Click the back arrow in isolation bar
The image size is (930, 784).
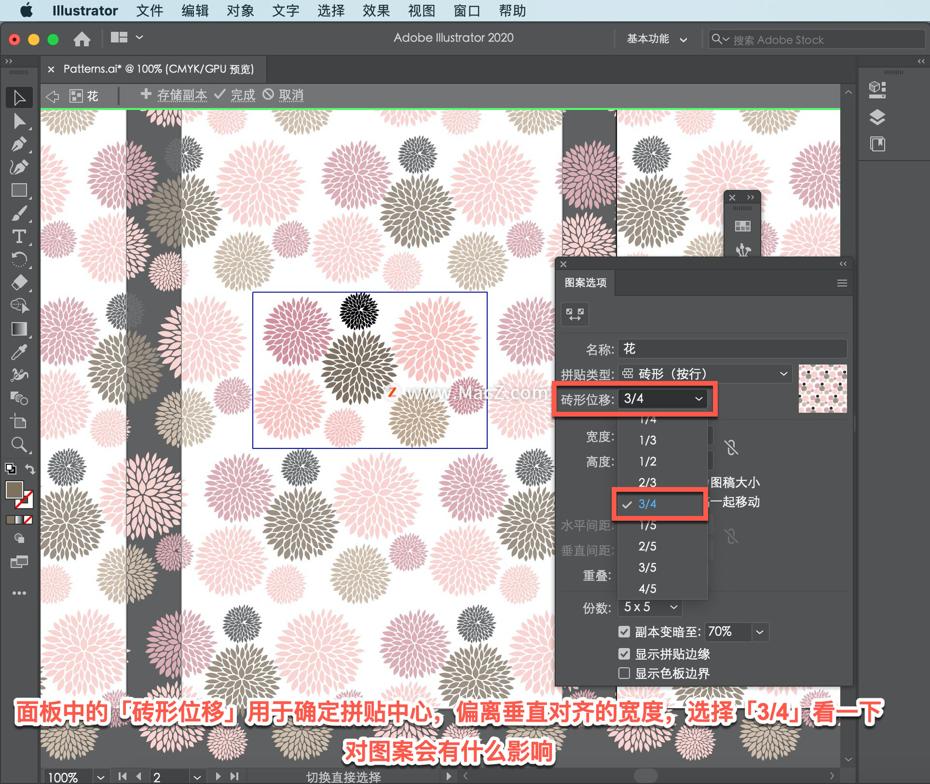click(x=52, y=96)
